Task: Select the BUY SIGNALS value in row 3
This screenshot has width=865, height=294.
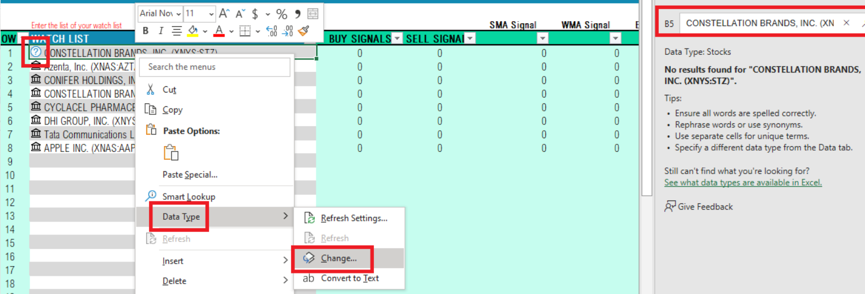Action: click(360, 80)
